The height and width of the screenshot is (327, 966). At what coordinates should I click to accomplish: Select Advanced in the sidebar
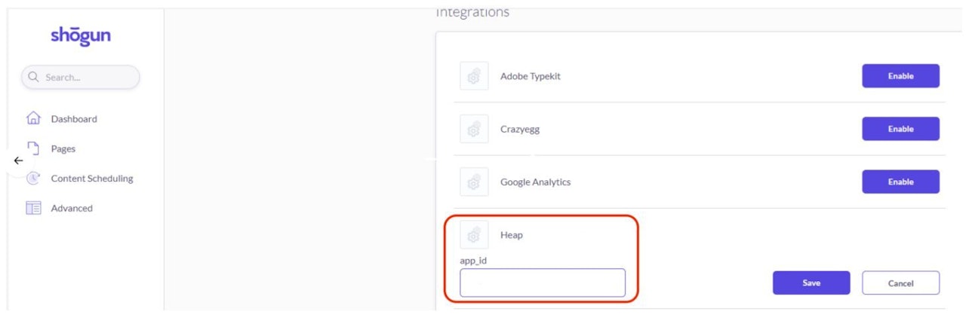click(x=72, y=208)
